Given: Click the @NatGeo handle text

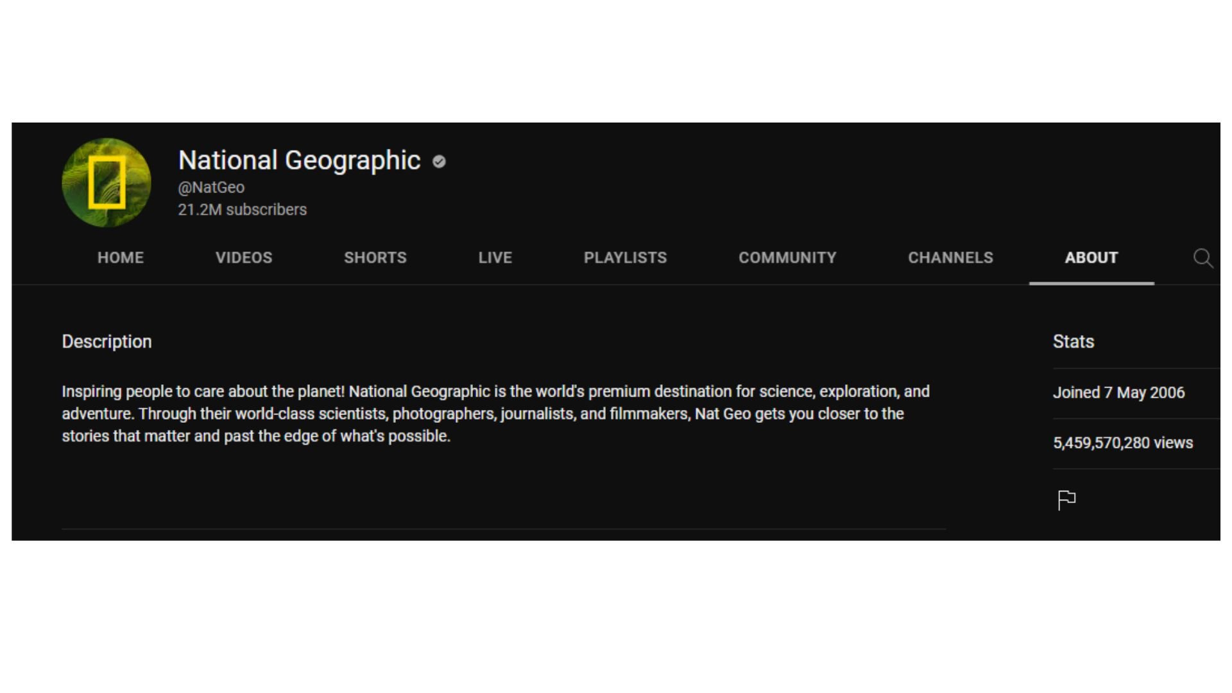Looking at the screenshot, I should pos(211,187).
